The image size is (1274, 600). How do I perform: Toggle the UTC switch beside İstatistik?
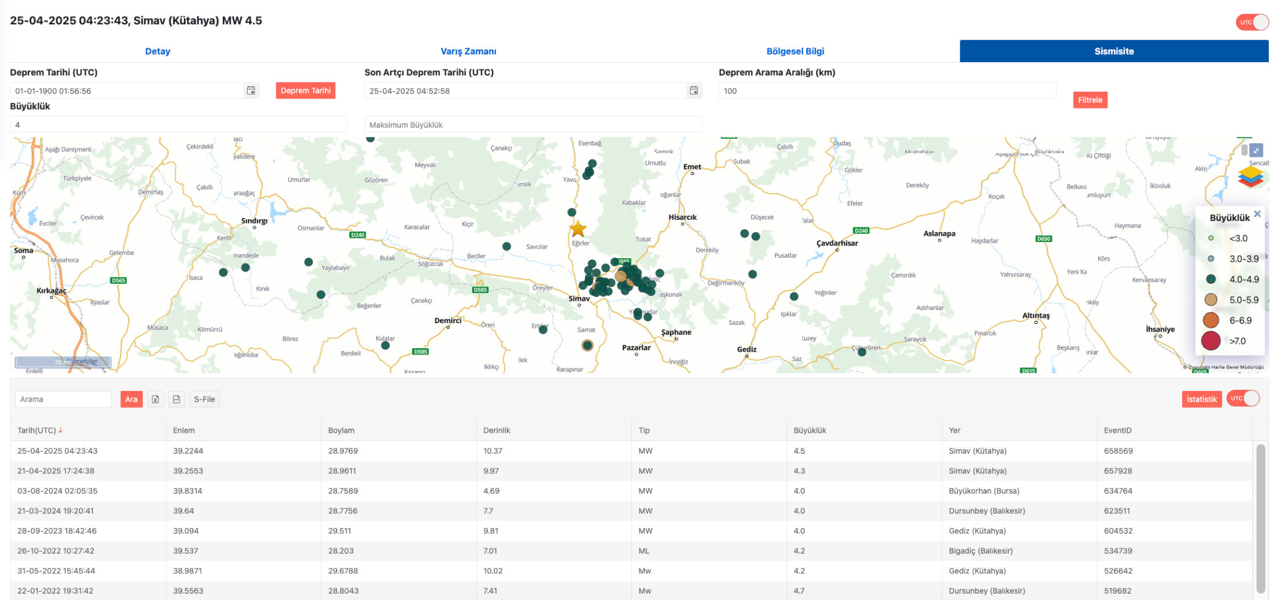click(1243, 399)
